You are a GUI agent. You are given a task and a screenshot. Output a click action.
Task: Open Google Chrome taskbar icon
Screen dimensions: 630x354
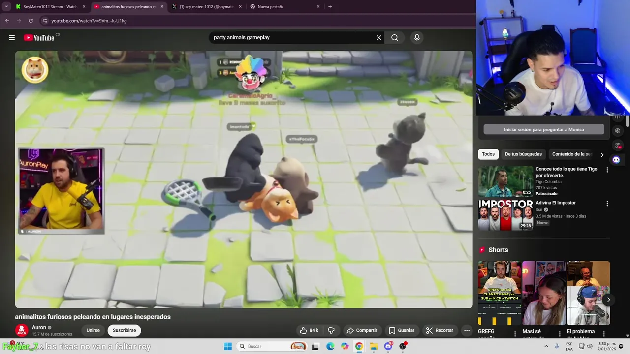[x=359, y=346]
